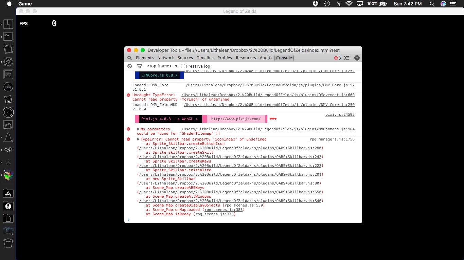The image size is (464, 260).
Task: Open the top frame dropdown
Action: 162,66
